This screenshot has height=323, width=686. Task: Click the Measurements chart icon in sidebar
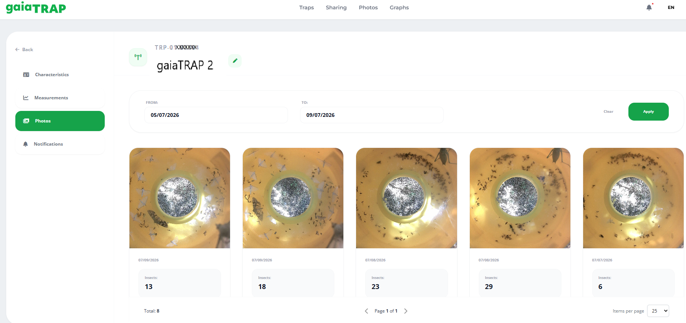point(26,98)
